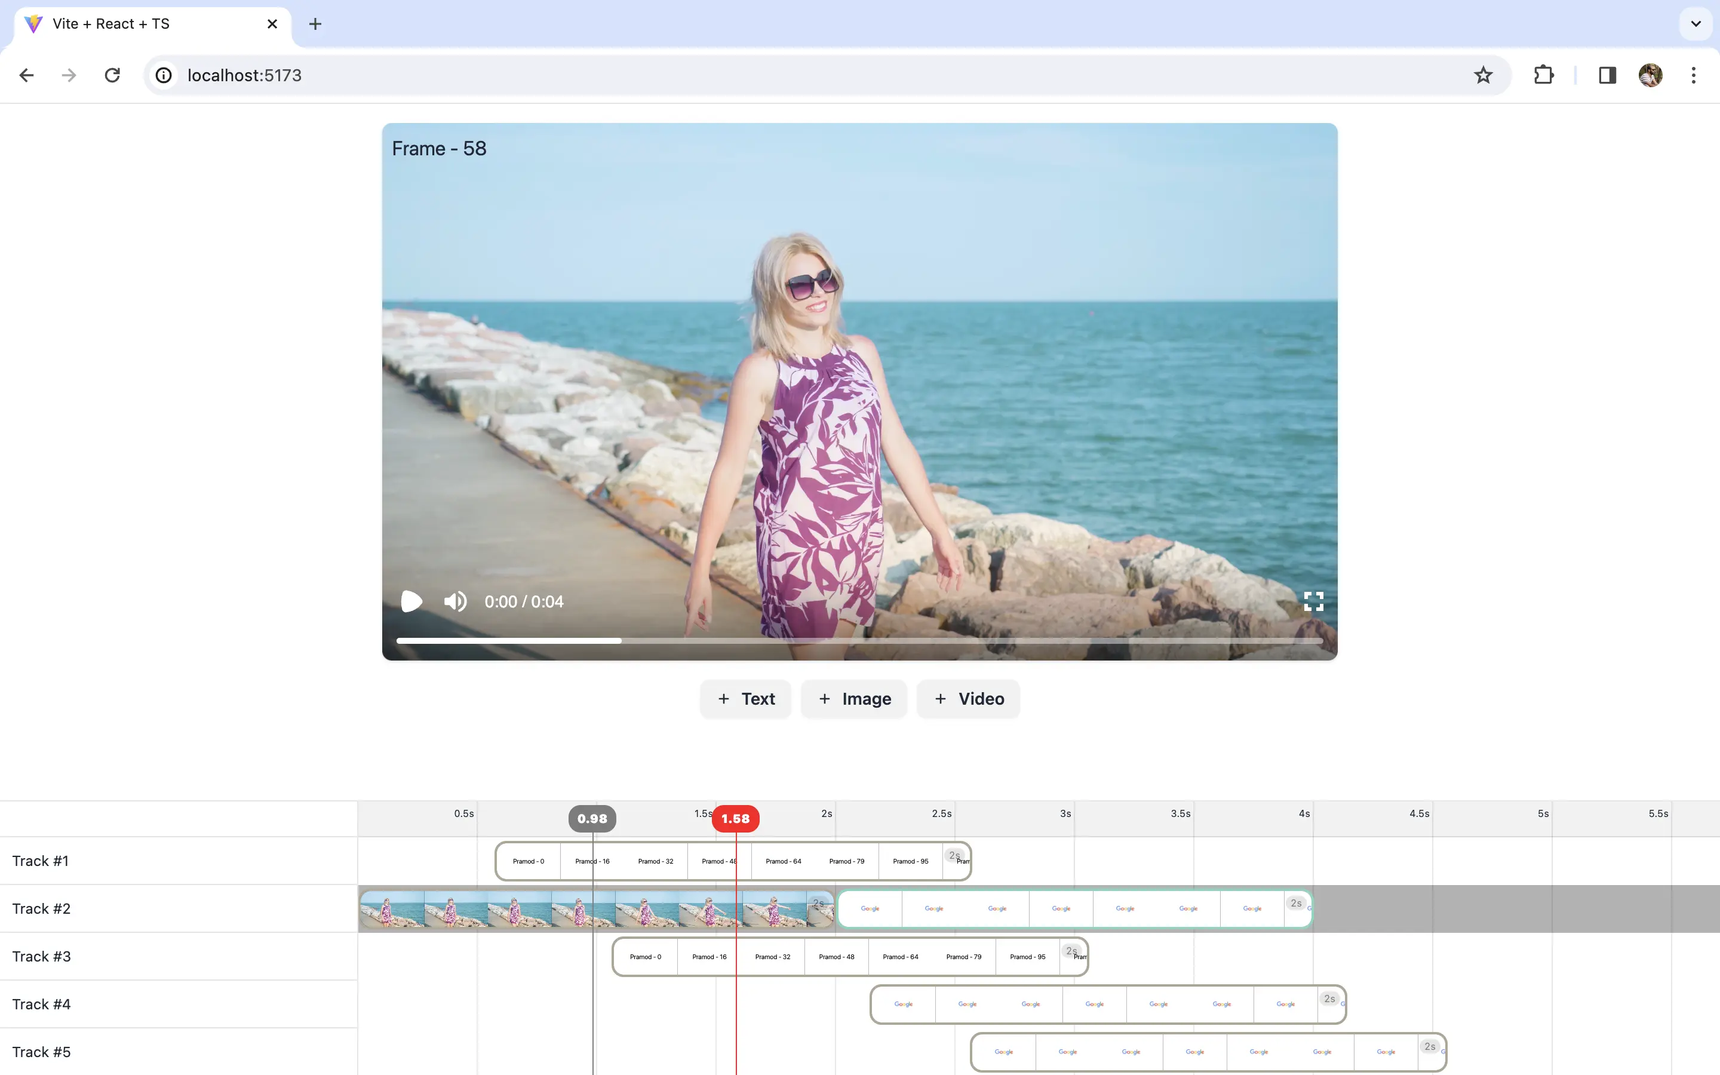Add a new Video clip
1720x1075 pixels.
[968, 699]
